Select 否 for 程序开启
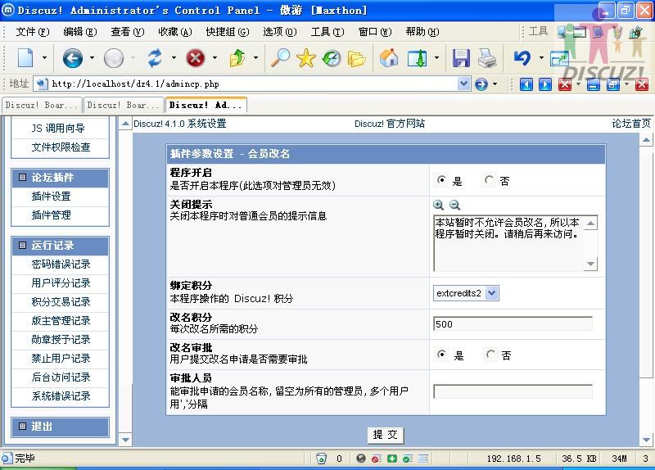The image size is (655, 470). coord(489,180)
